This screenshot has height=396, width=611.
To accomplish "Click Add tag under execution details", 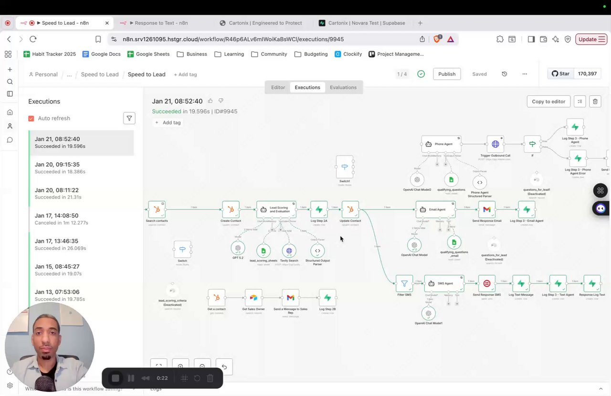I will click(168, 123).
